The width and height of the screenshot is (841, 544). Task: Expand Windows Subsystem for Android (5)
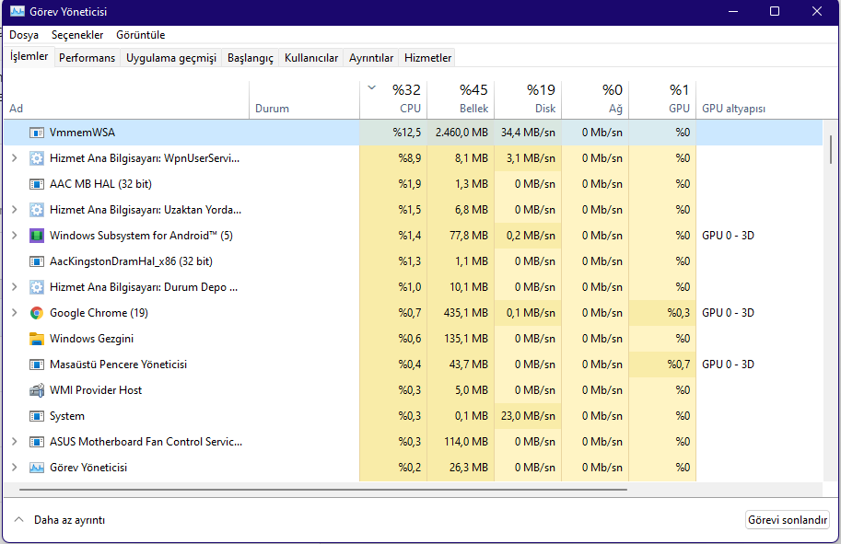[x=15, y=236]
